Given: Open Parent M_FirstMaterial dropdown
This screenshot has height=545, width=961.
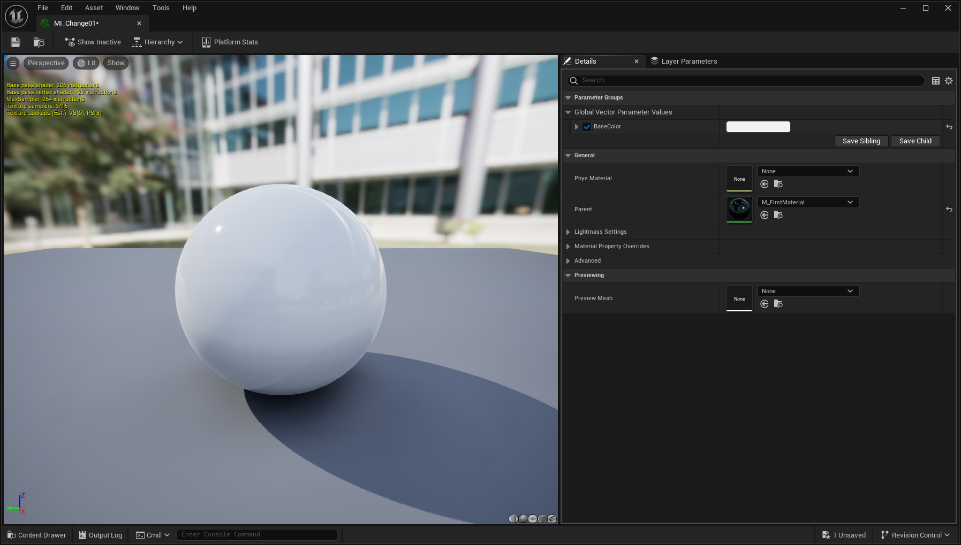Looking at the screenshot, I should 808,202.
